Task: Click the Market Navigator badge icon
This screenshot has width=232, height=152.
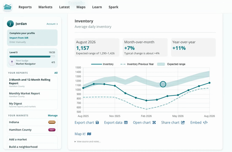Action: (12, 62)
